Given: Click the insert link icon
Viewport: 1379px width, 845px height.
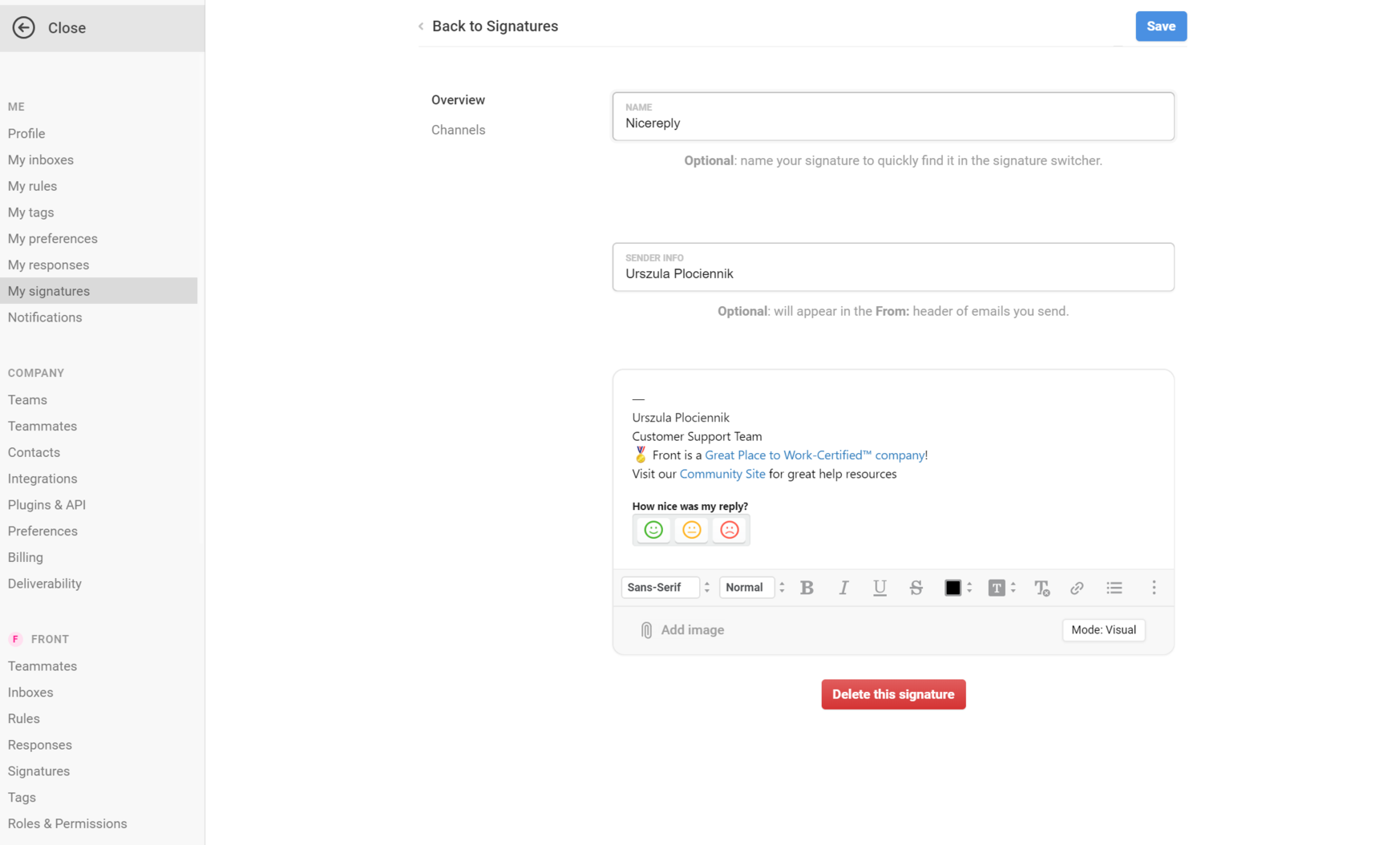Looking at the screenshot, I should [1077, 588].
